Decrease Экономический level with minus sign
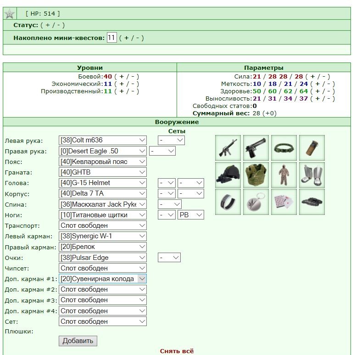 click(133, 84)
